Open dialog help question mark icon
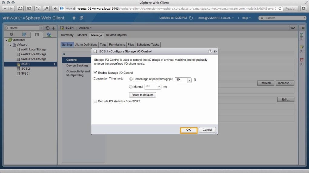 (x=210, y=51)
